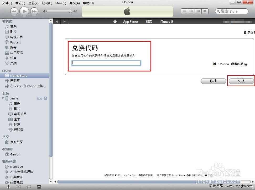The image size is (255, 190).
Task: Open the 文件(F) menu
Action: 7,3
